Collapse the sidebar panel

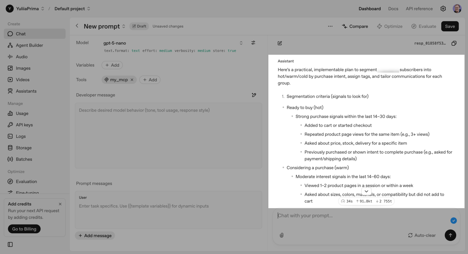point(10,244)
